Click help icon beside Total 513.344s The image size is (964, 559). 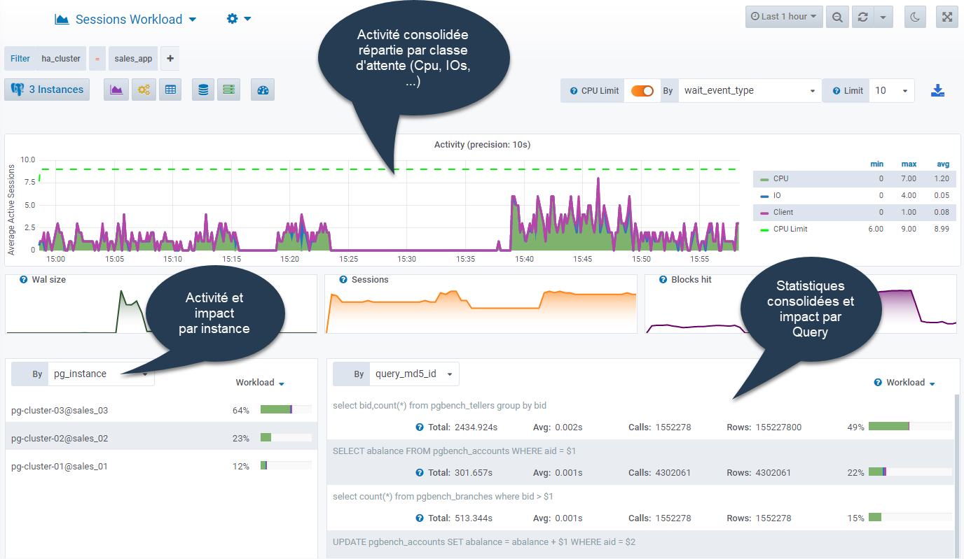pyautogui.click(x=420, y=518)
